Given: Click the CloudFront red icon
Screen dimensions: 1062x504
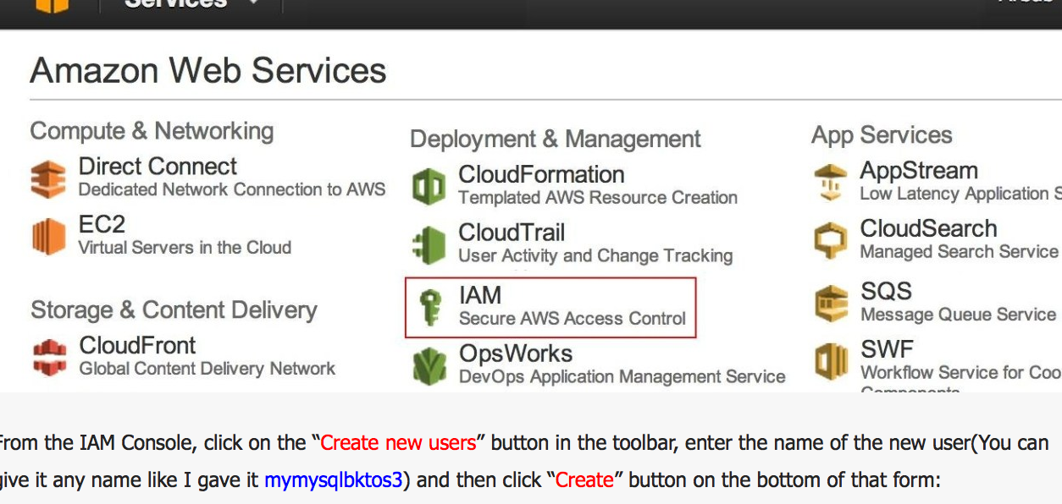Looking at the screenshot, I should 49,357.
